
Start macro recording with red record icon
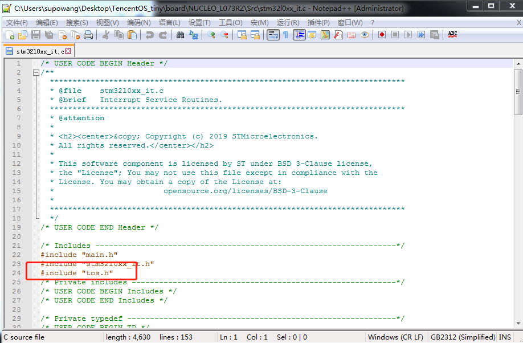pos(382,35)
